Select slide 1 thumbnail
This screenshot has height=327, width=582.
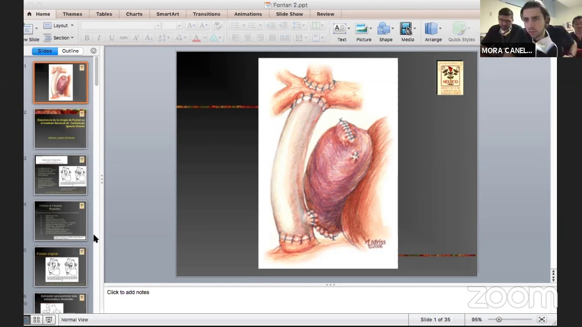[60, 83]
